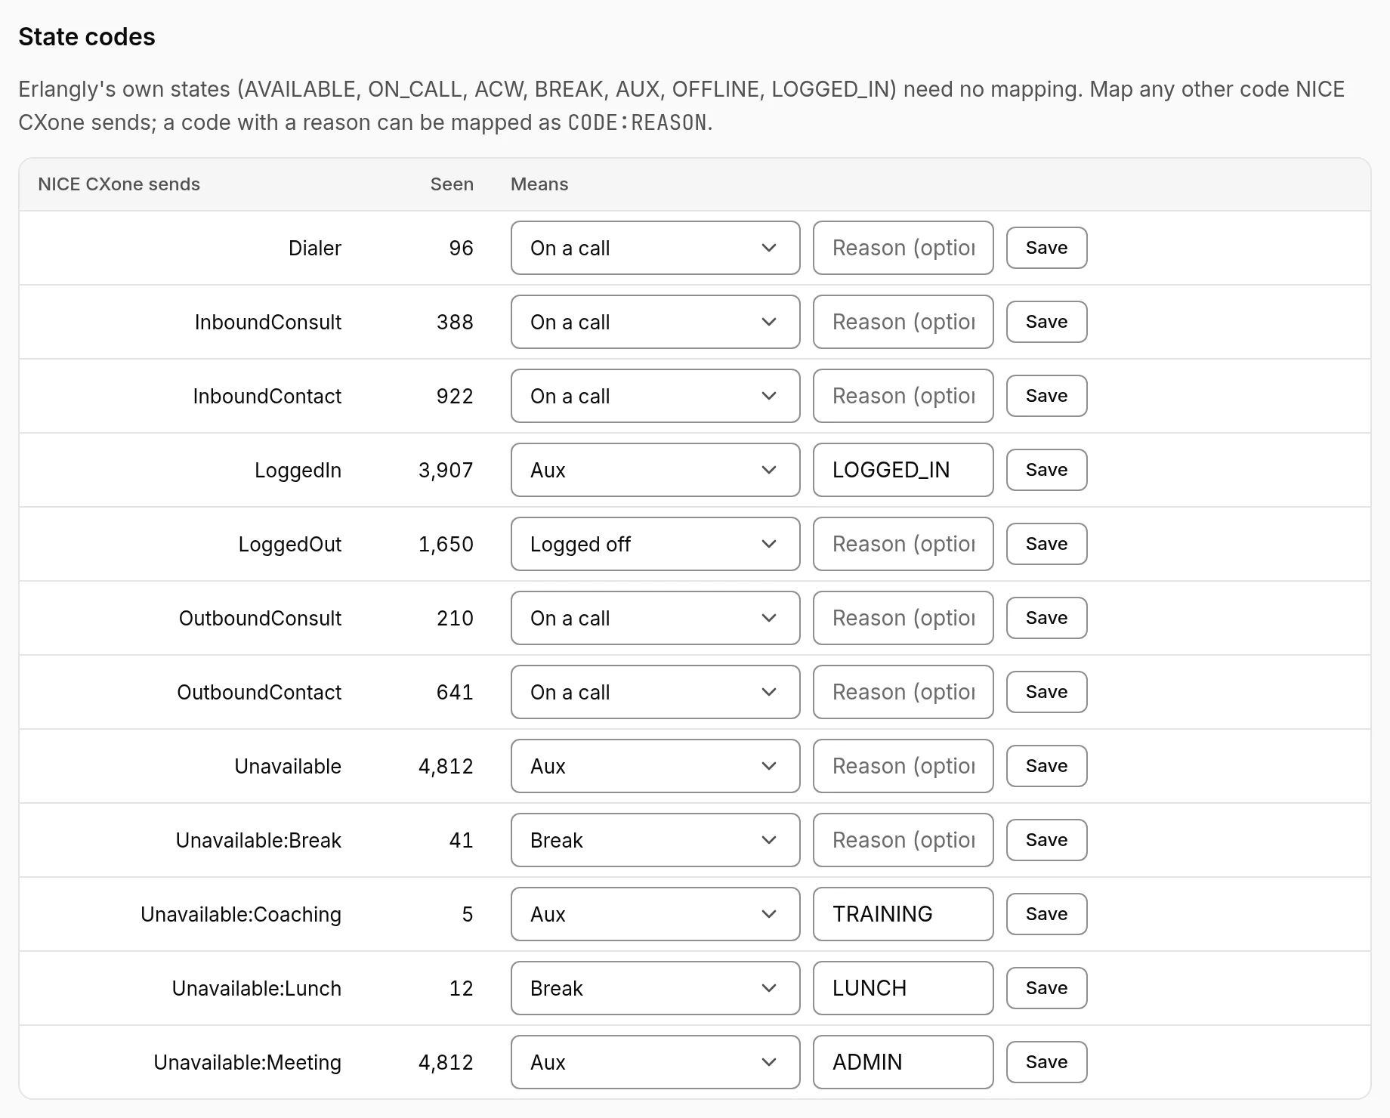Save the LoggedOut mapping

coord(1046,544)
